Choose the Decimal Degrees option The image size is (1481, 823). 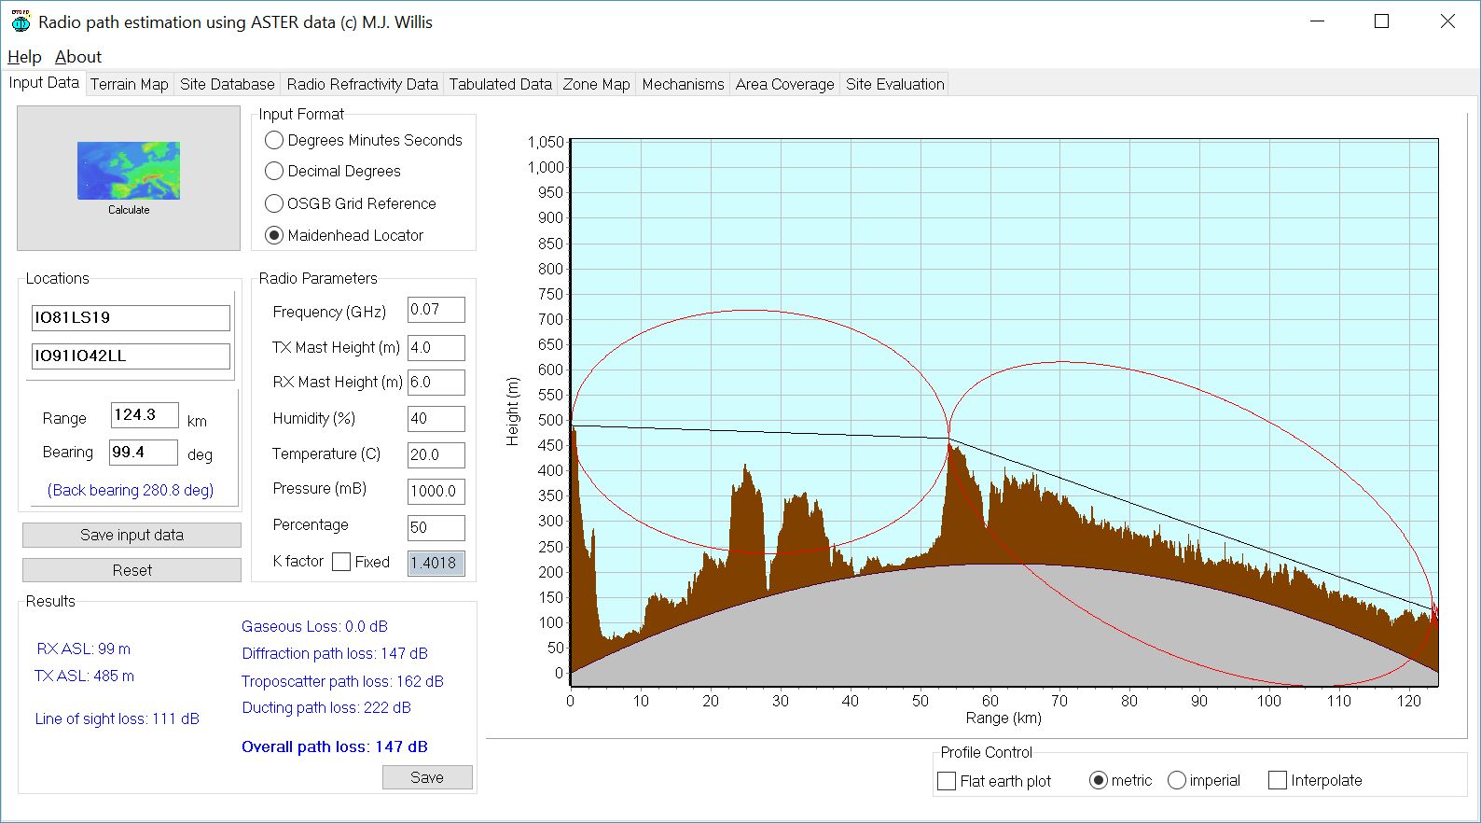(274, 172)
